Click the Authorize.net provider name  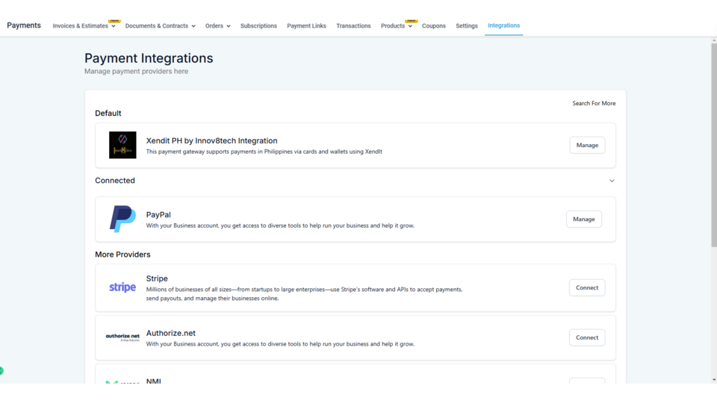click(x=171, y=333)
